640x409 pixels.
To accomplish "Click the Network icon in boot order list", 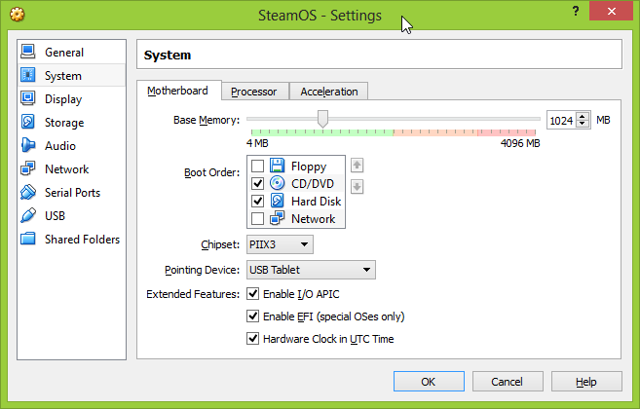I will click(278, 218).
